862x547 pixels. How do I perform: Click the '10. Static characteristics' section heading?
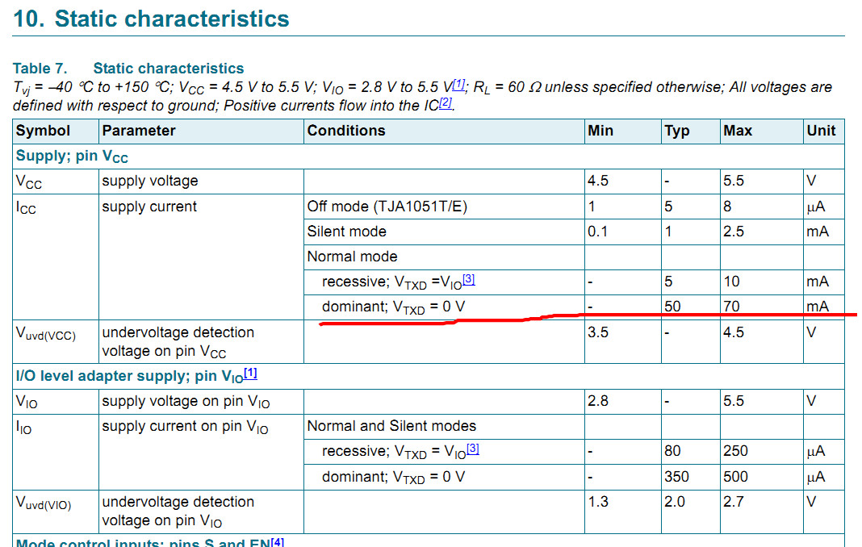coord(151,19)
